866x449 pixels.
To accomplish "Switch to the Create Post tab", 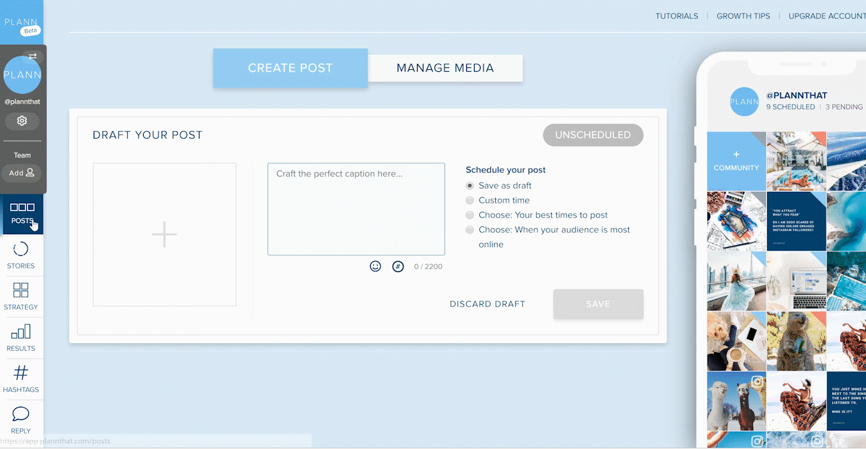I will [291, 68].
